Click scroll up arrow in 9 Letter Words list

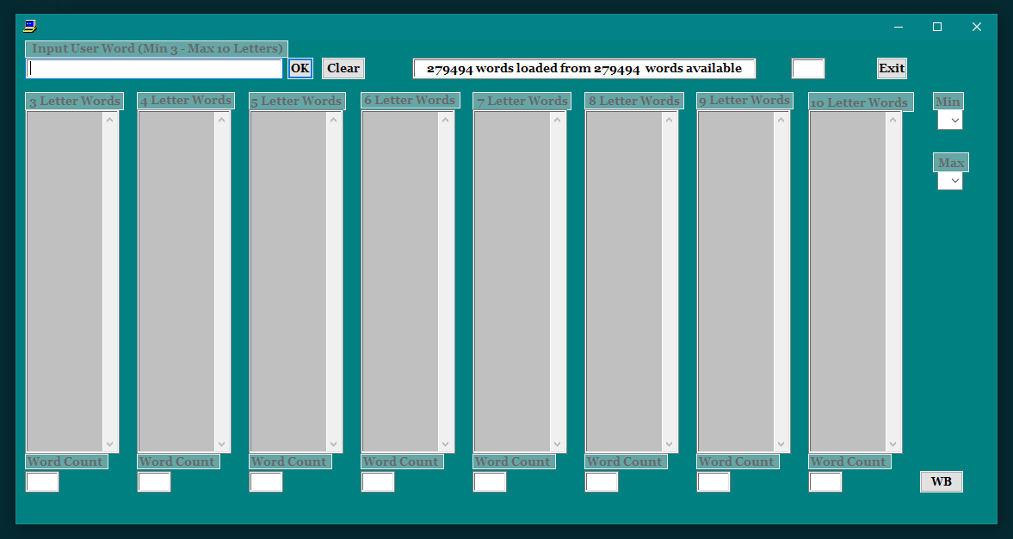pyautogui.click(x=781, y=120)
